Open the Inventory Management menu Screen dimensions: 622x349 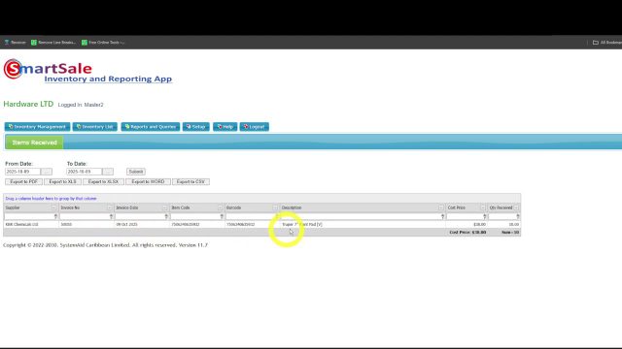click(x=37, y=127)
